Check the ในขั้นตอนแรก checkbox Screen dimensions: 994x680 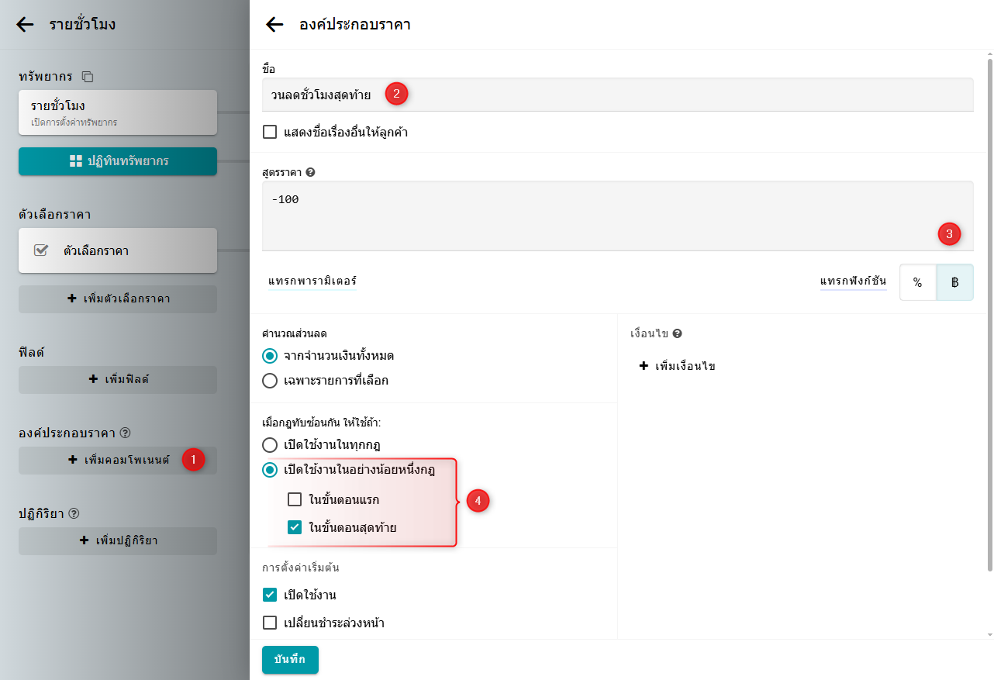[295, 499]
